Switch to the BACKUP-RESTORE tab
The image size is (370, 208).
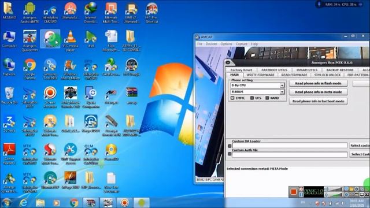340,70
